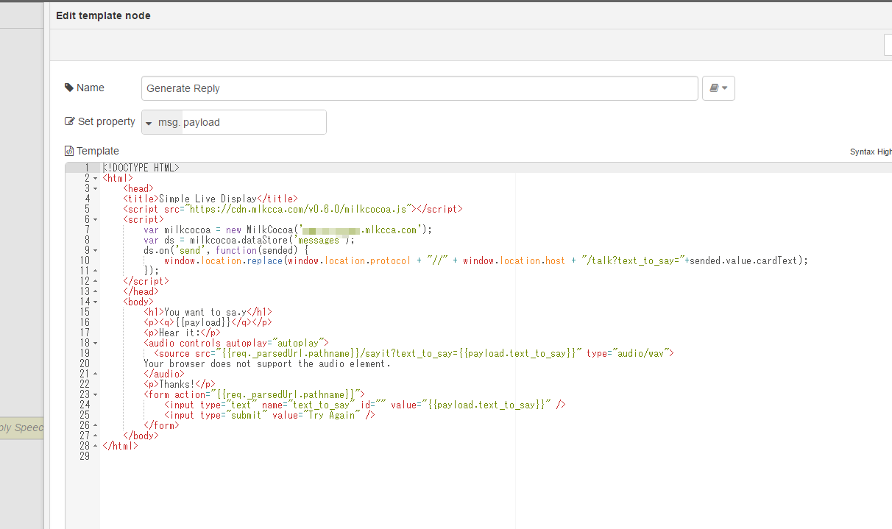Fold the ds.on function on line 9
Screen dimensions: 892x529
pyautogui.click(x=96, y=250)
